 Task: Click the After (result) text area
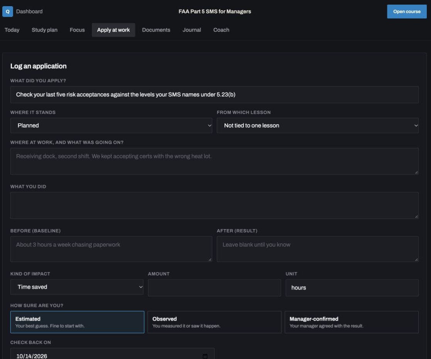318,249
